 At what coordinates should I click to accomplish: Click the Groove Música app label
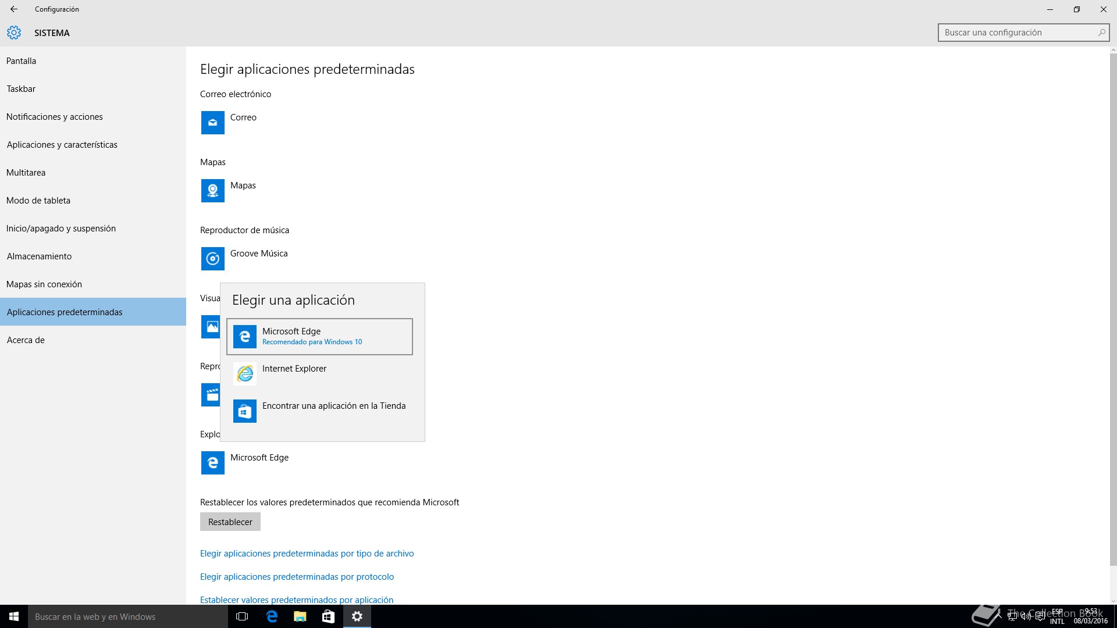tap(259, 254)
